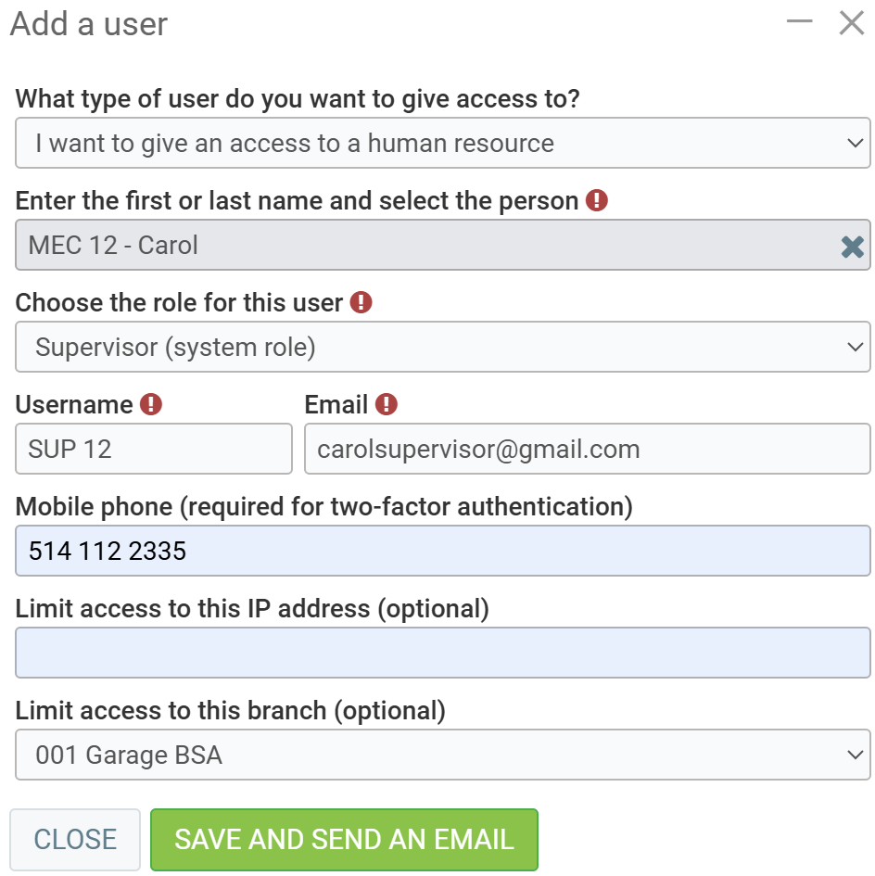The image size is (875, 876).
Task: Click the Mobile phone field label text
Action: click(x=323, y=506)
